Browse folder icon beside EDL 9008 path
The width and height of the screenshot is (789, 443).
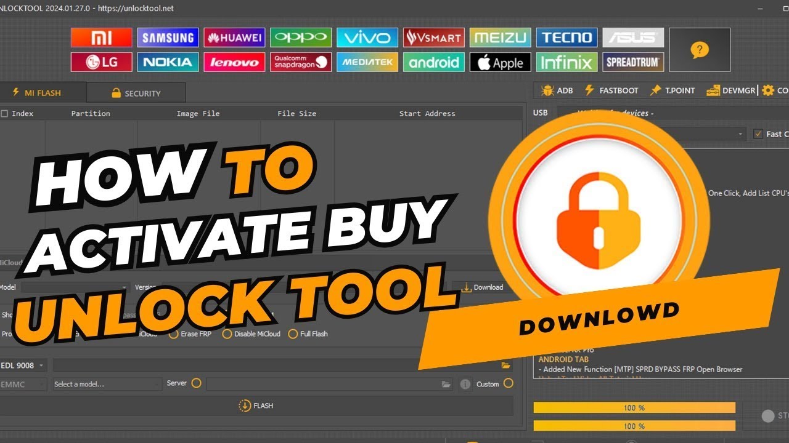click(x=506, y=365)
